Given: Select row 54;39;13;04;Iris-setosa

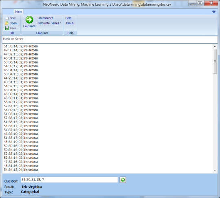Looking at the screenshot, I should [21, 110].
